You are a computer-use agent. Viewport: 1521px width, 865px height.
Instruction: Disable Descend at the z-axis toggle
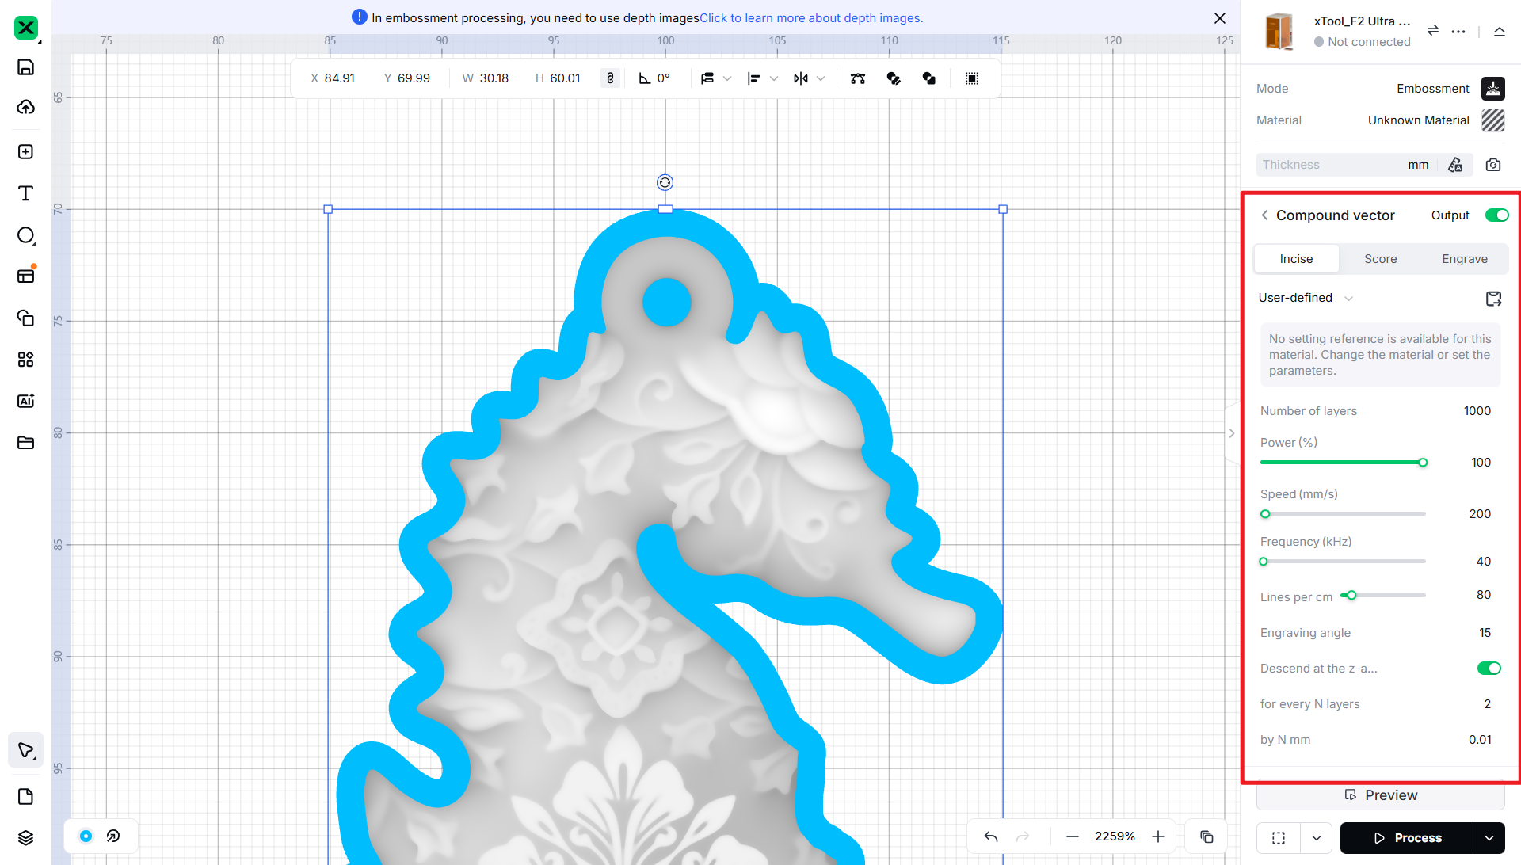(x=1489, y=669)
